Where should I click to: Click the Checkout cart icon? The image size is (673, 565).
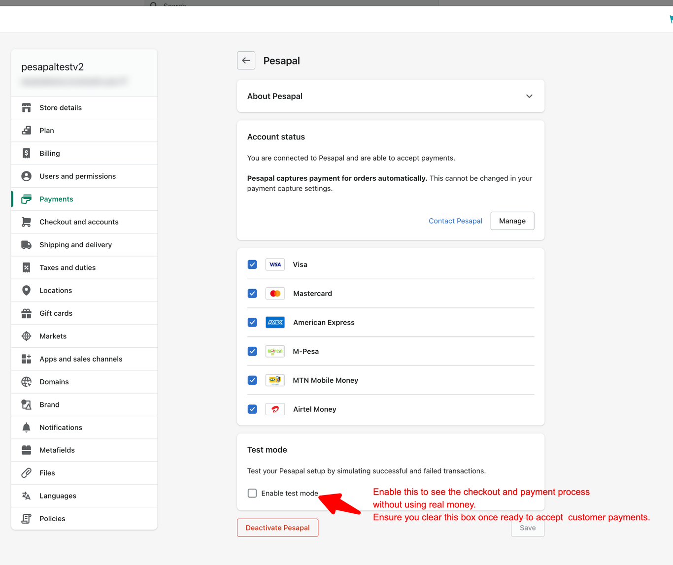(x=27, y=222)
